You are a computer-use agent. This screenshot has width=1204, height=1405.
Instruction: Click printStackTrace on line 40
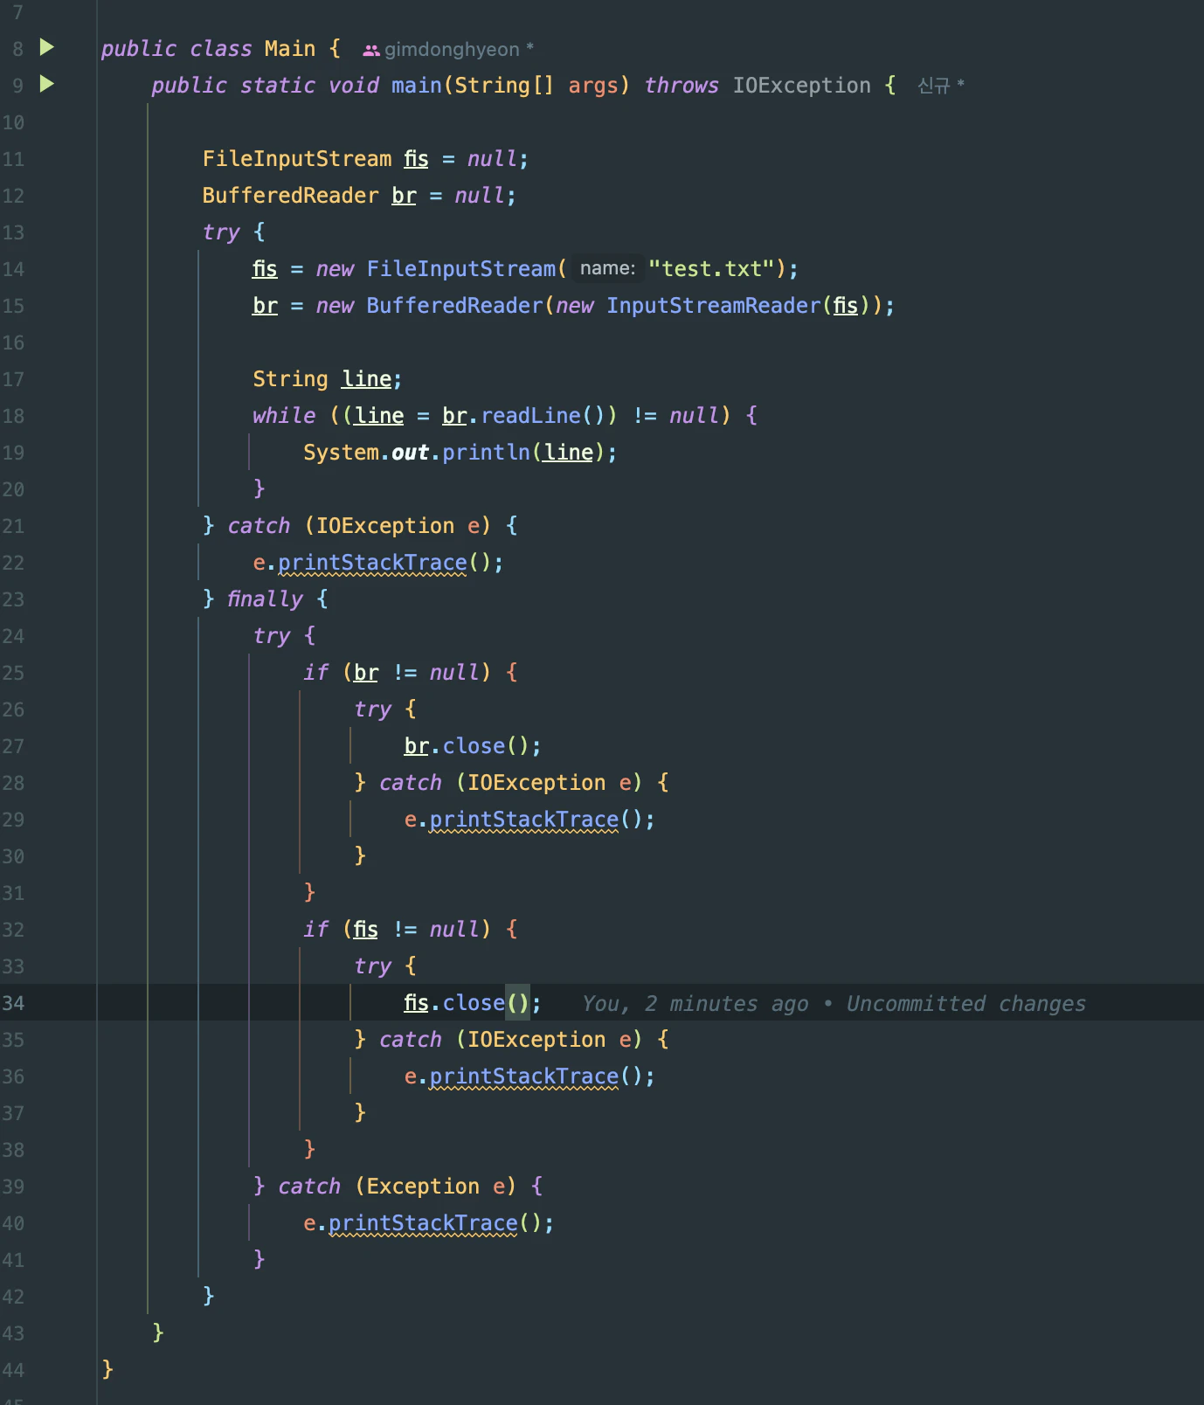pyautogui.click(x=423, y=1222)
